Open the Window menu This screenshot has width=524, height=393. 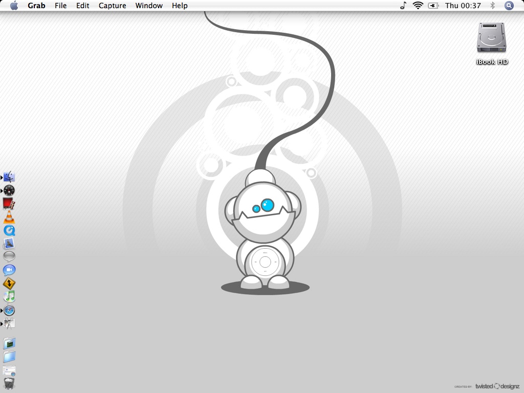[x=149, y=5]
